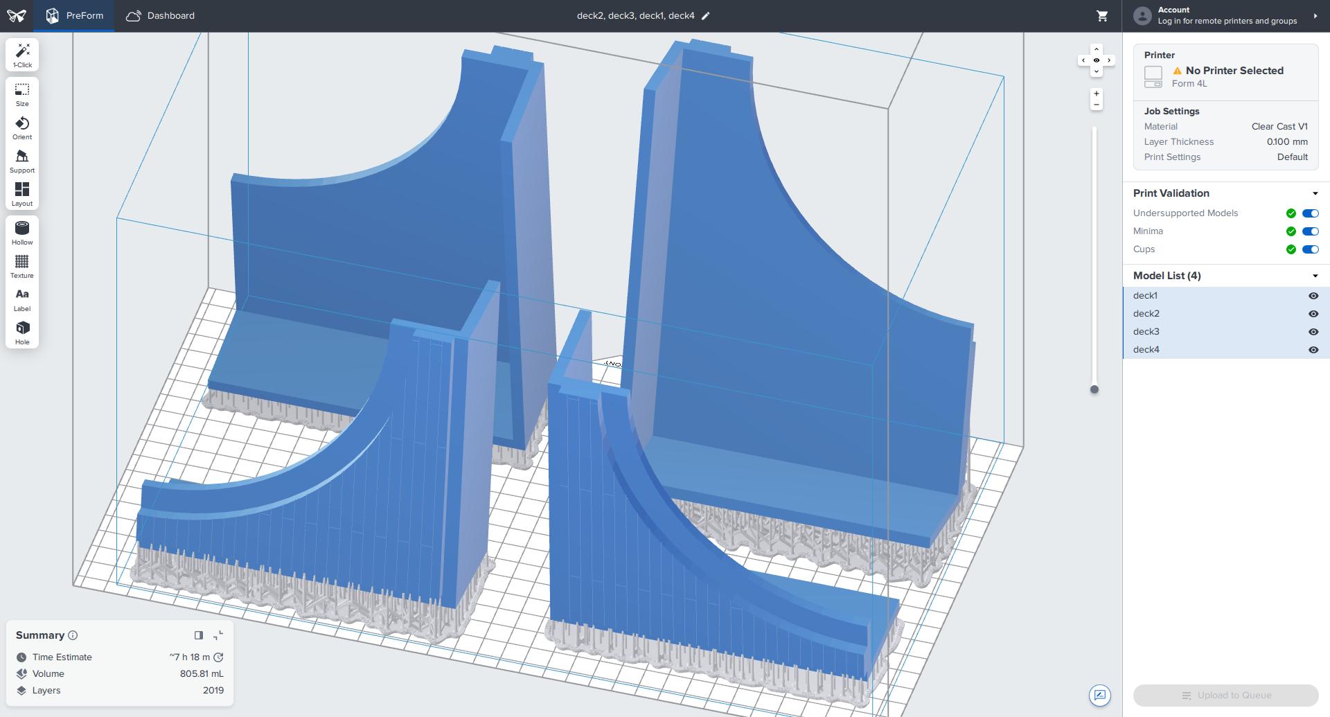Hide deck3 using its eye icon
The image size is (1330, 717).
[1313, 332]
